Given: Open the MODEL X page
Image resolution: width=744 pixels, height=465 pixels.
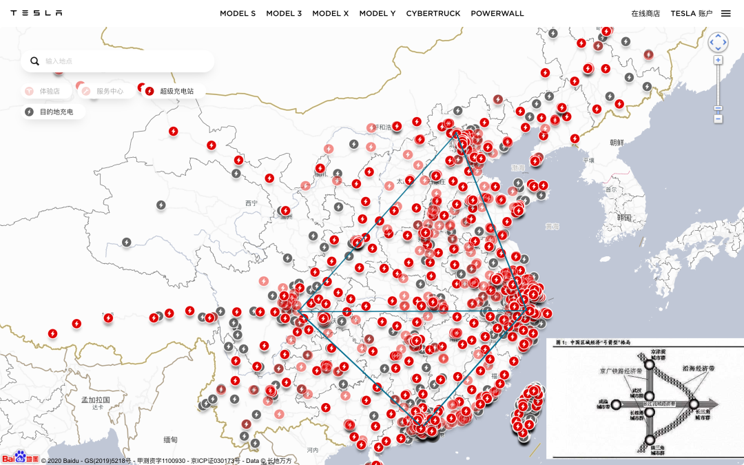Looking at the screenshot, I should [x=330, y=13].
